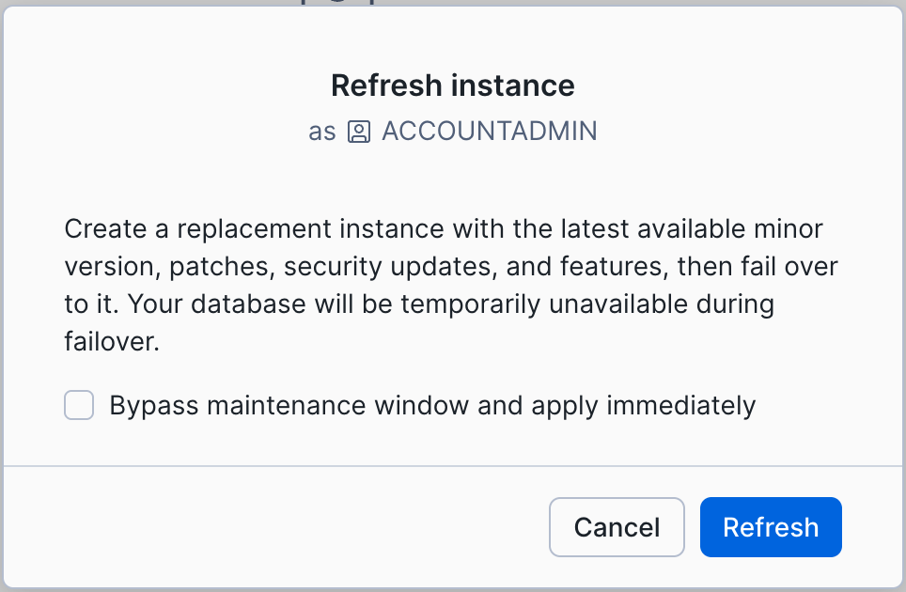Click the word 'as' before the role icon
The height and width of the screenshot is (592, 906).
321,132
